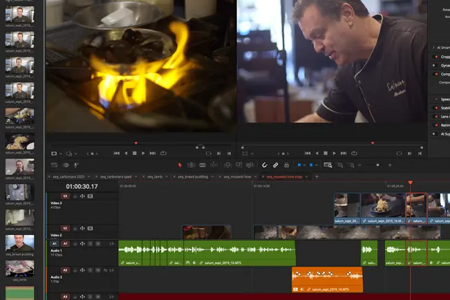Zoom in timeline with plus icon
The height and width of the screenshot is (300, 450).
pyautogui.click(x=390, y=165)
